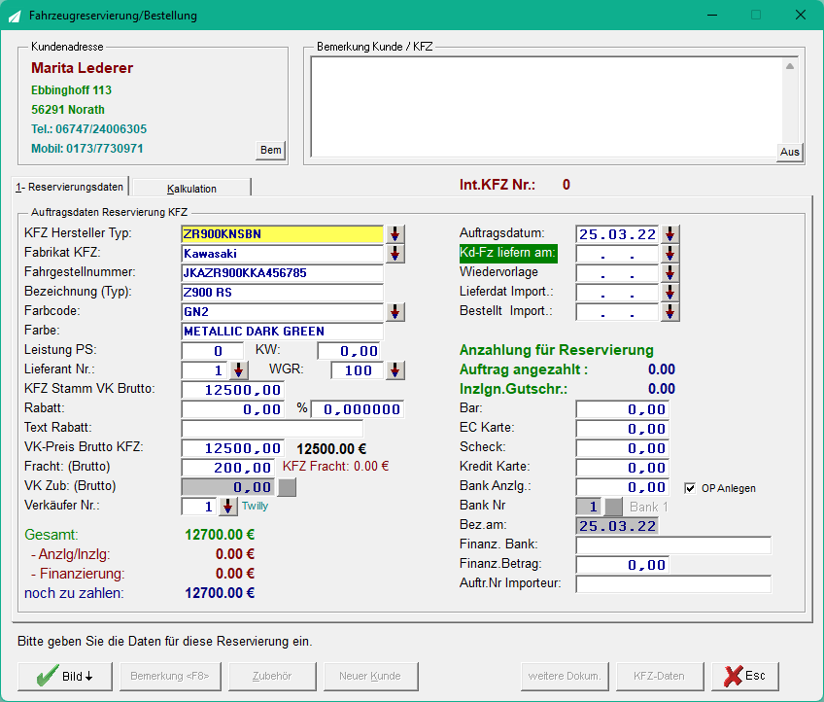Click the Bem button in Kundenadresse
This screenshot has height=702, width=824.
pyautogui.click(x=271, y=151)
